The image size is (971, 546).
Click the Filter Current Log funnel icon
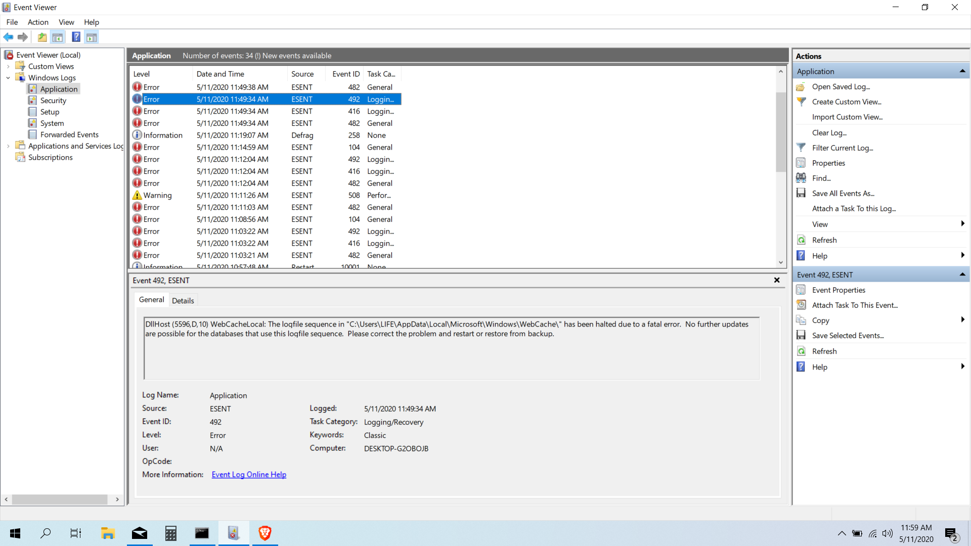point(801,148)
